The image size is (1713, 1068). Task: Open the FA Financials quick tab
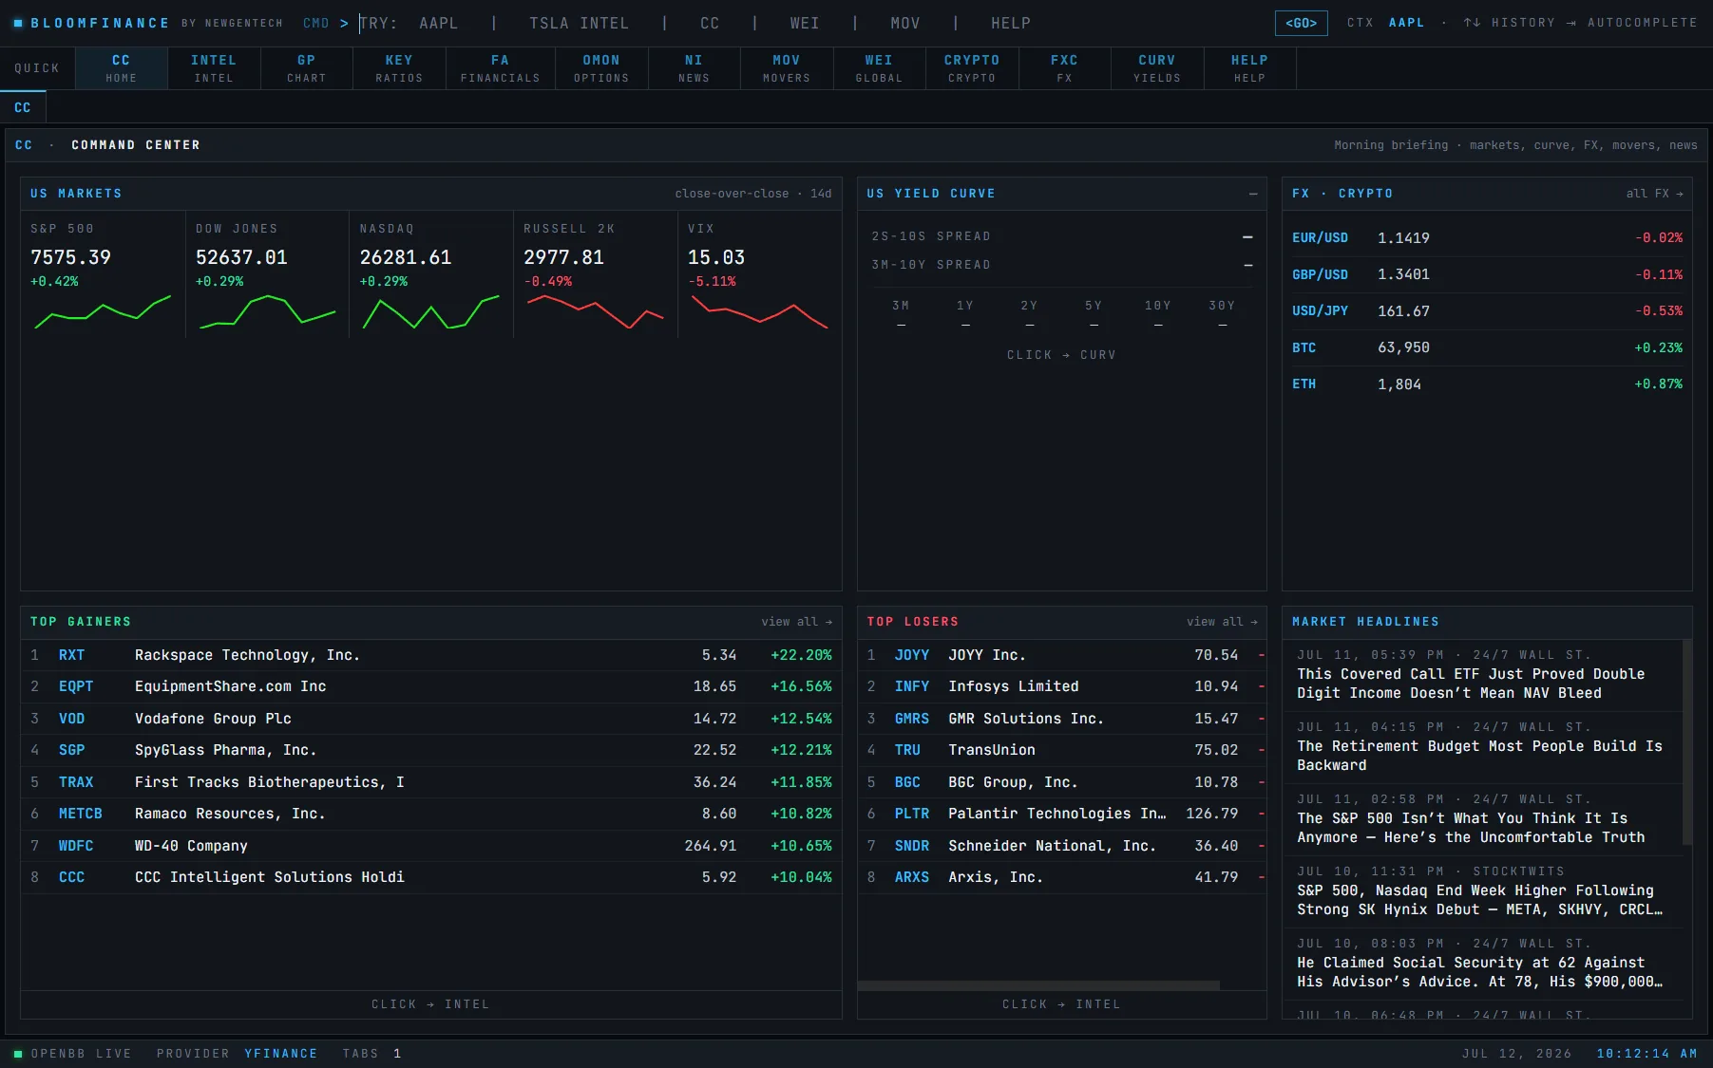click(x=500, y=68)
